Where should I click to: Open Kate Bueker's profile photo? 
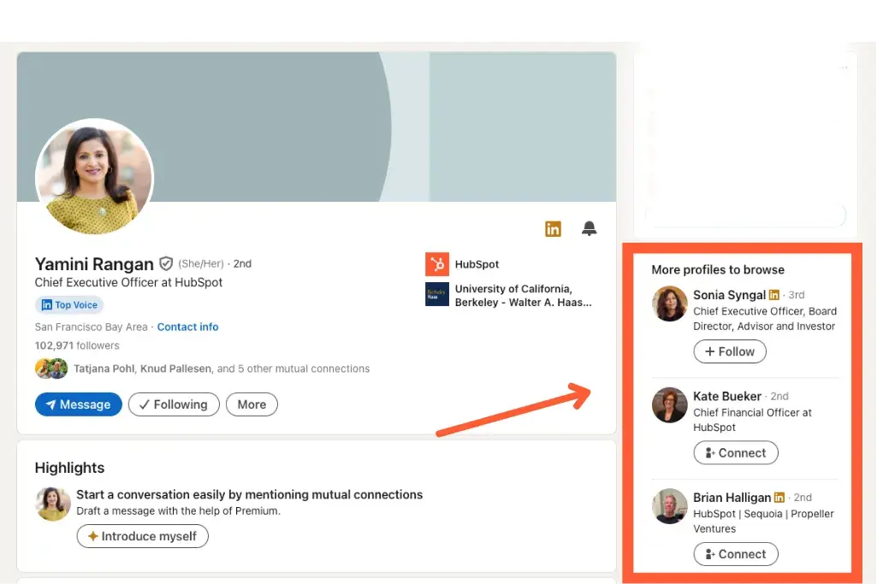click(669, 405)
